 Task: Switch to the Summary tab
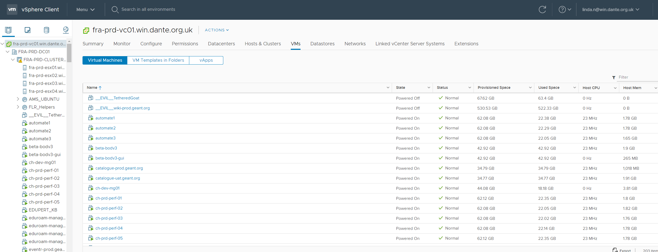tap(93, 44)
